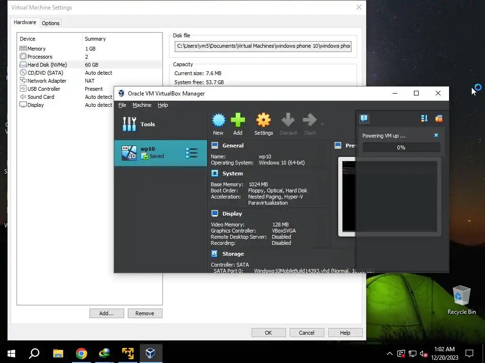Click the General section monitor icon
Viewport: 485px width, 363px height.
[x=215, y=146]
